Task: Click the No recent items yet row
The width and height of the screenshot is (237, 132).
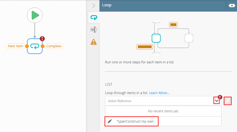Action: pos(163,111)
